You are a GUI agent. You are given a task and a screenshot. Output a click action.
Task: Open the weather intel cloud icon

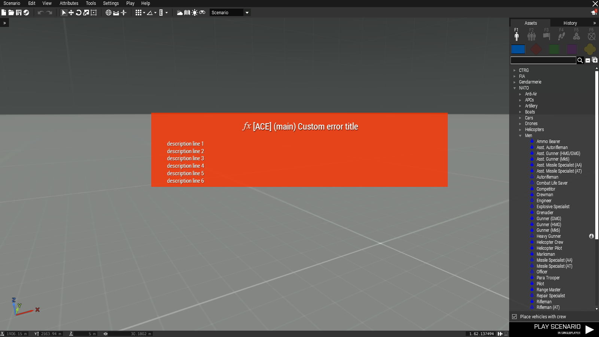point(180,12)
